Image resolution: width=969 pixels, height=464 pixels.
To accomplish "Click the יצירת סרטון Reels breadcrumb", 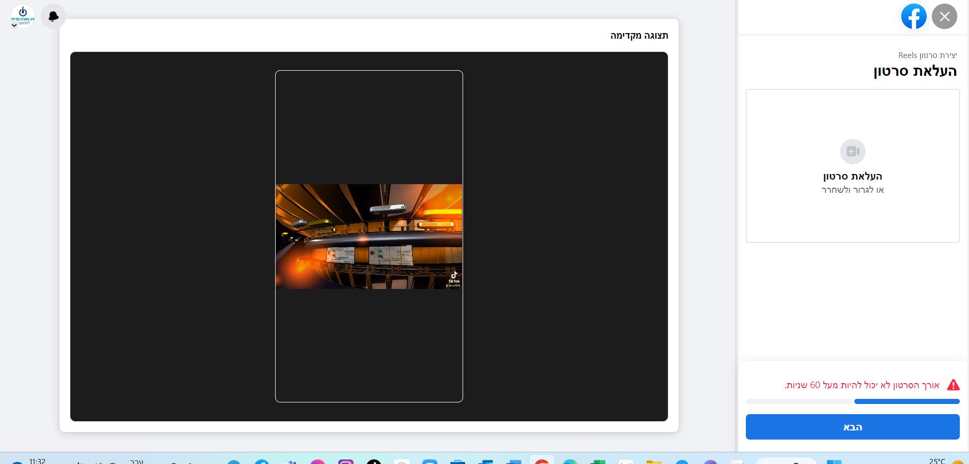I will 927,55.
